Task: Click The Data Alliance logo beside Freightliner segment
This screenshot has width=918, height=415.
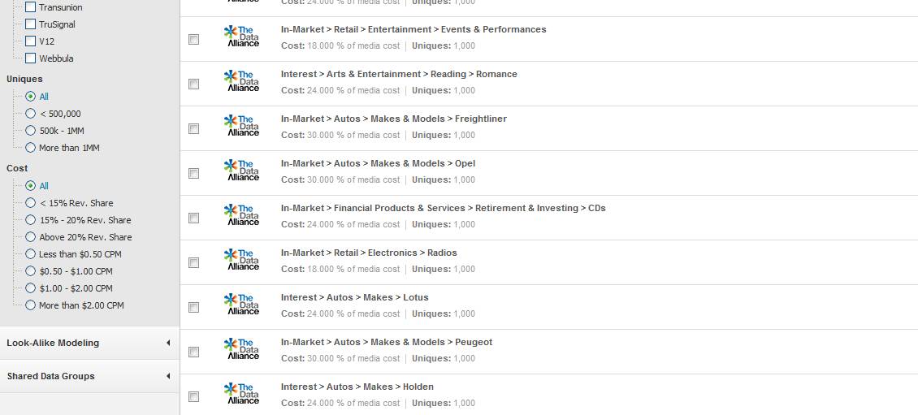Action: (241, 125)
